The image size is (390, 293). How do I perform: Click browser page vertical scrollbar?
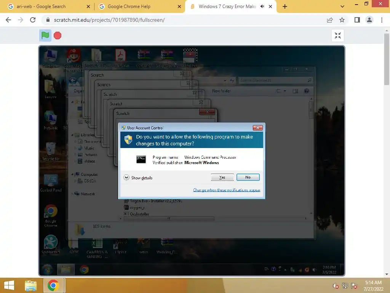(x=387, y=59)
